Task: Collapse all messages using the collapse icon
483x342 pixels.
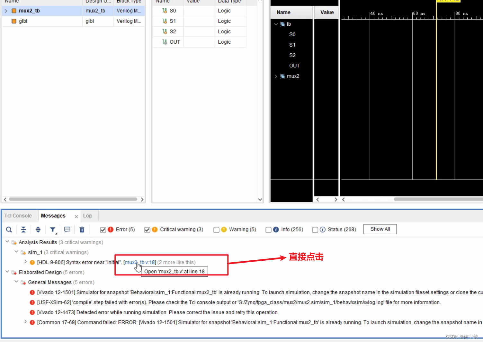Action: [23, 229]
